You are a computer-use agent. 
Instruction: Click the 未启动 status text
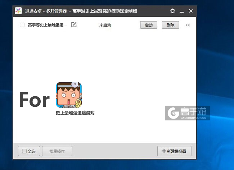point(105,25)
